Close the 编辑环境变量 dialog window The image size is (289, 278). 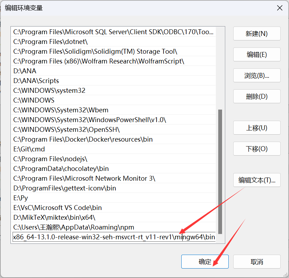[279, 8]
